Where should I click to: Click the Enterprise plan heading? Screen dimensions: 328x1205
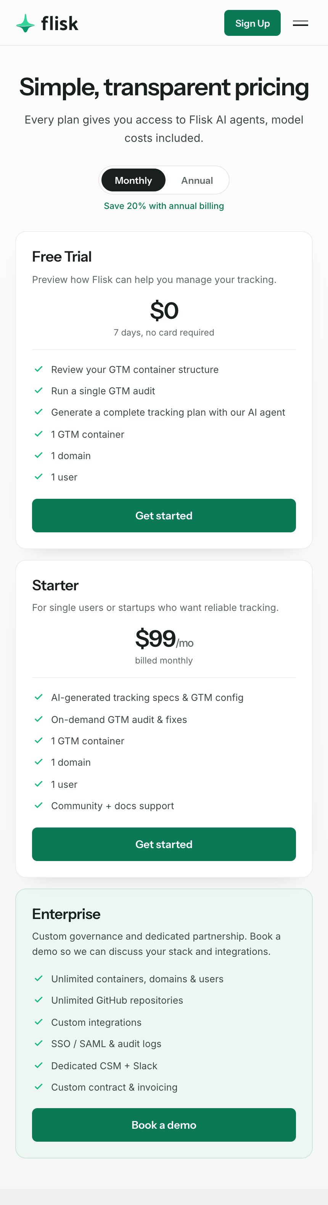(66, 914)
